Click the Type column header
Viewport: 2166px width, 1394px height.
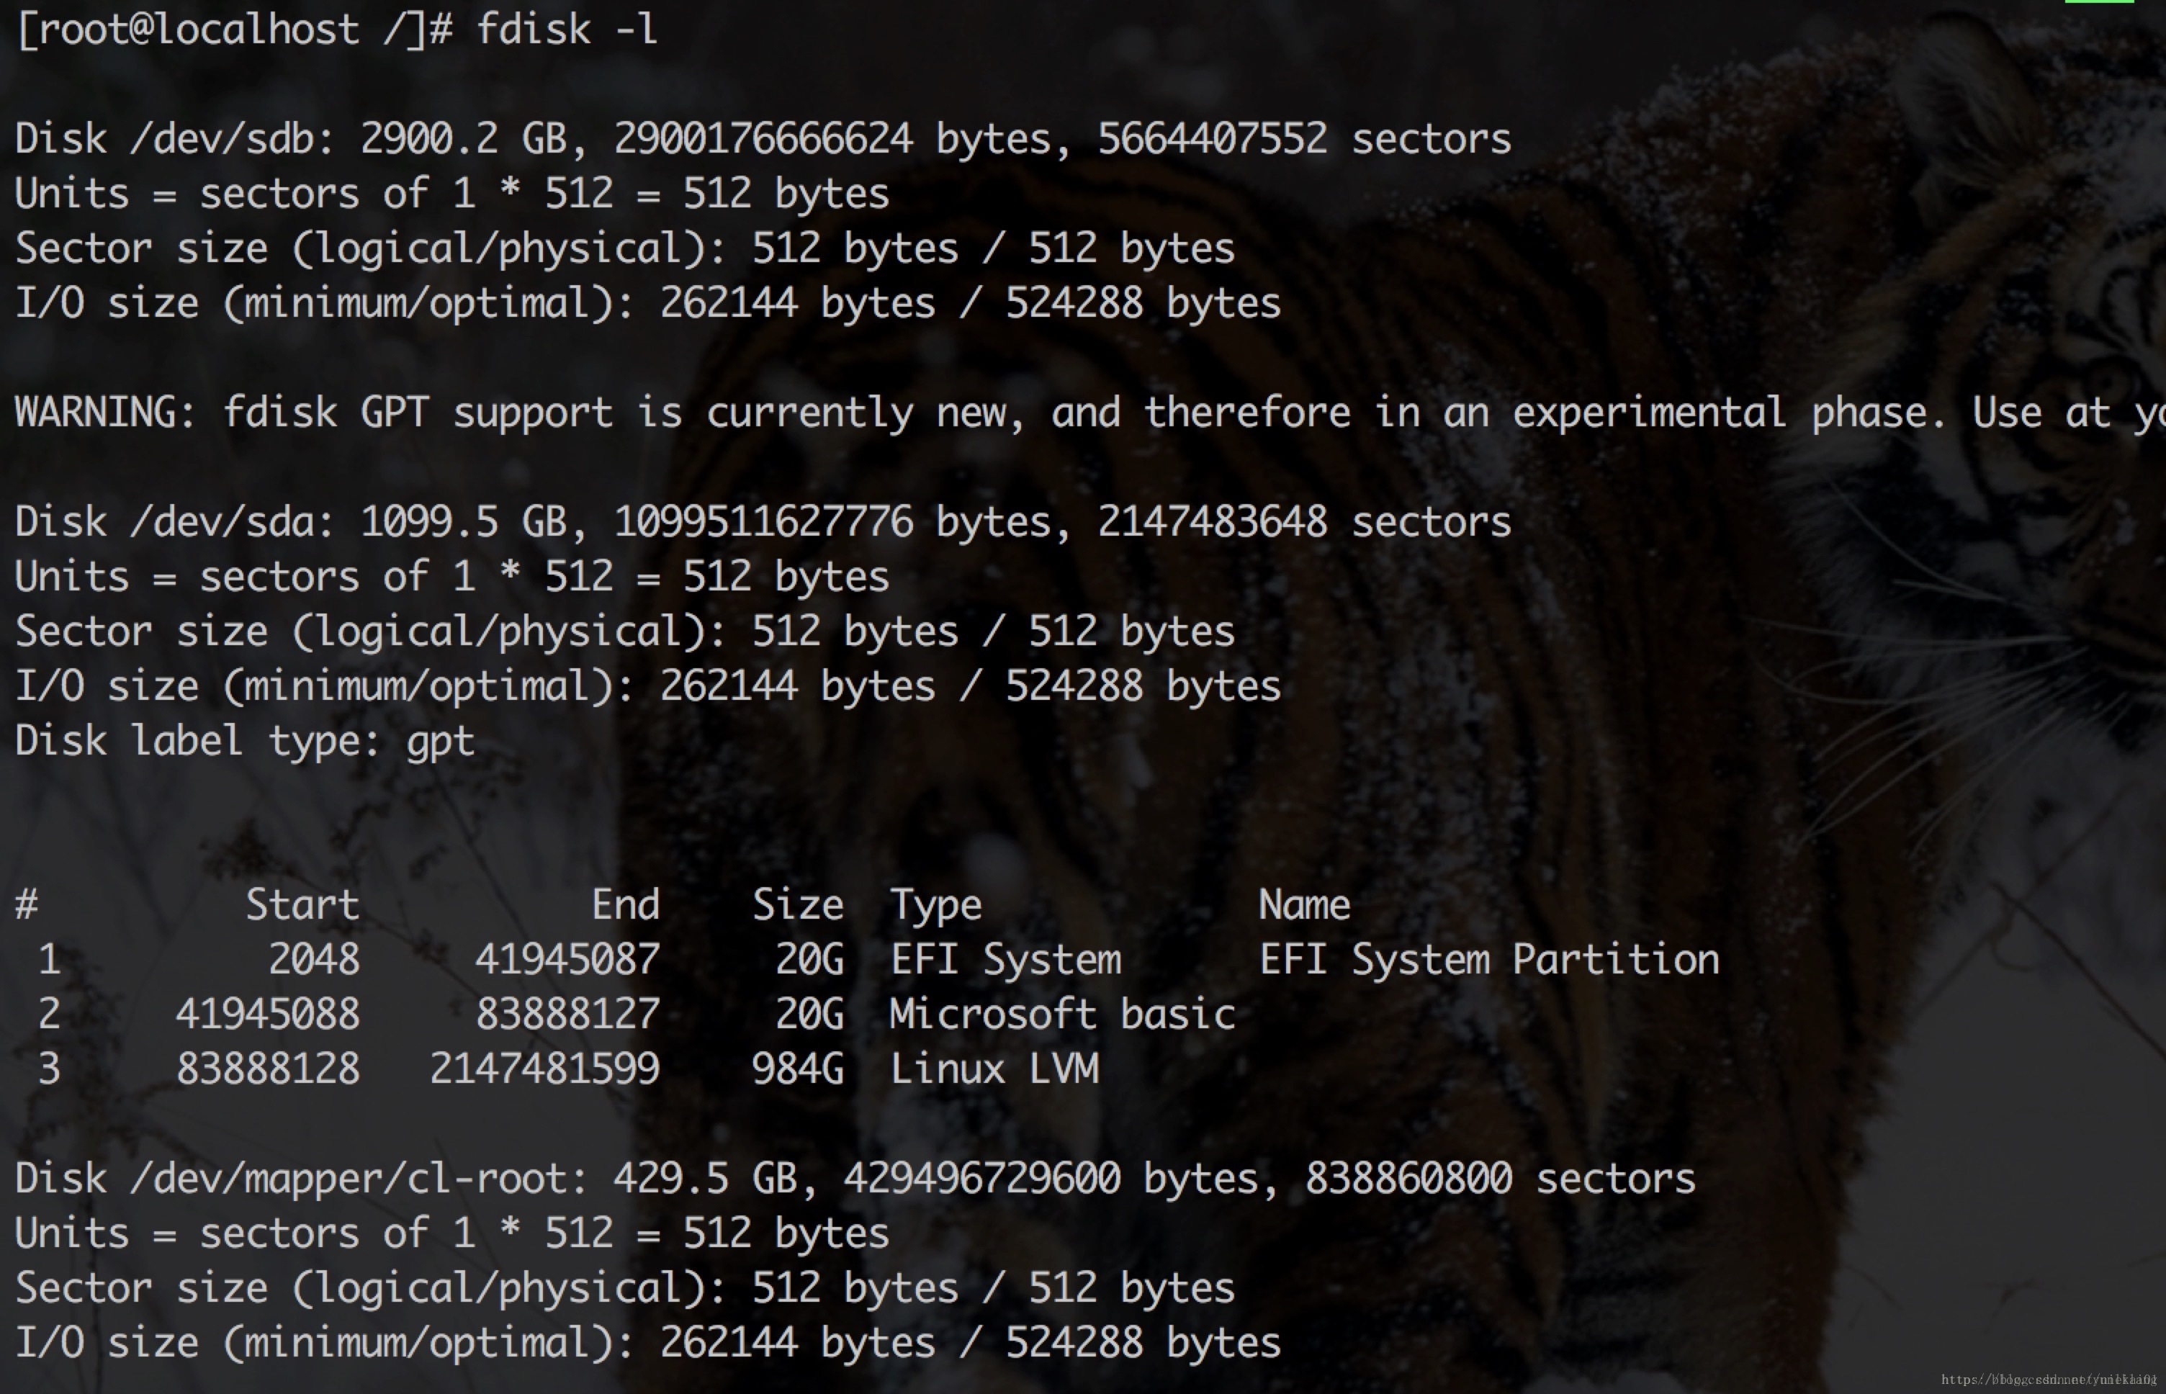(x=936, y=906)
